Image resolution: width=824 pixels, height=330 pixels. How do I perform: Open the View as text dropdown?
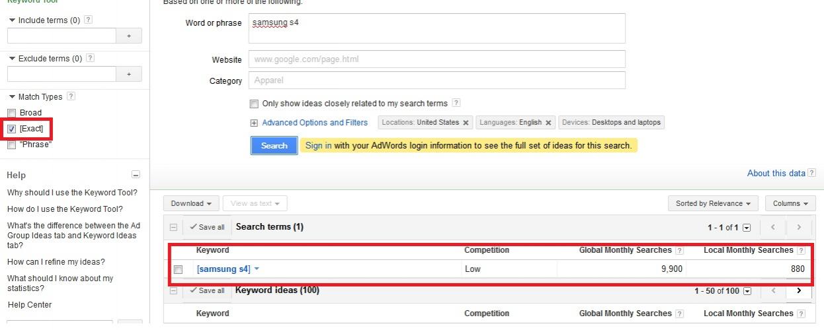pos(255,203)
